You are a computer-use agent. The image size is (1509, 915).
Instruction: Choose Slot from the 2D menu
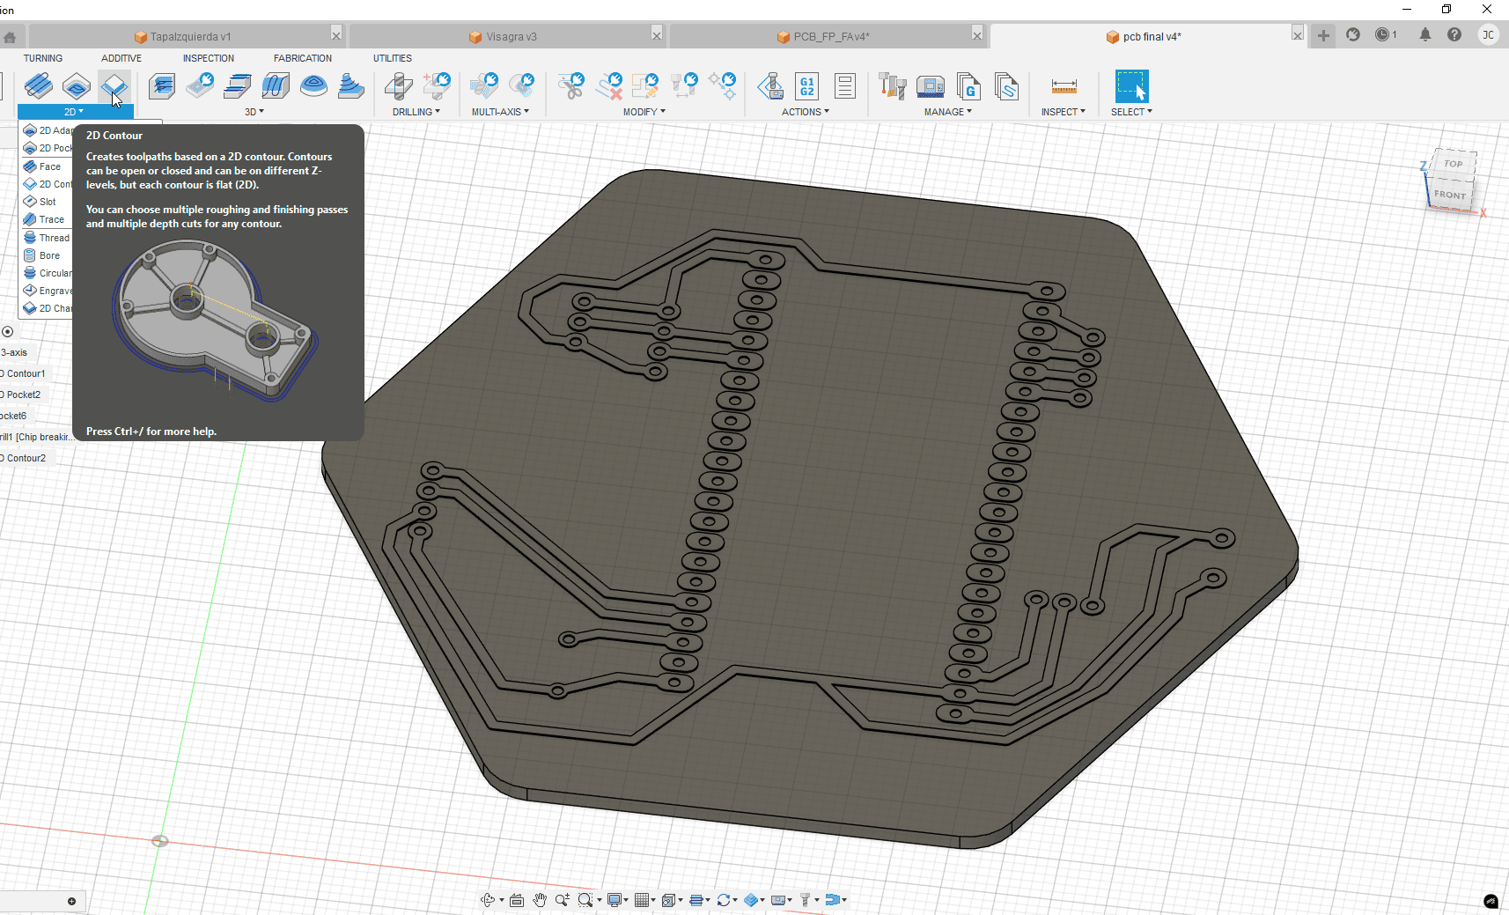(48, 202)
